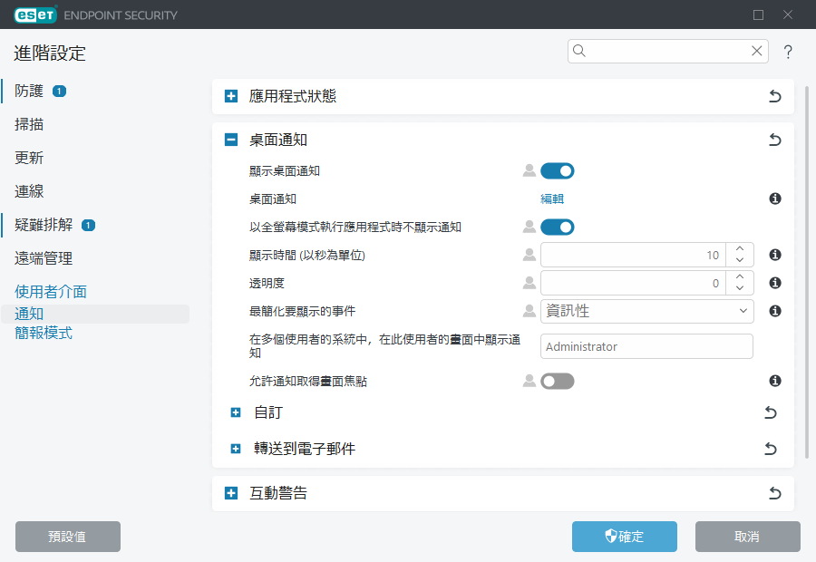Click the info icon for 允許通知取得畫面焦點
Image resolution: width=816 pixels, height=562 pixels.
775,382
